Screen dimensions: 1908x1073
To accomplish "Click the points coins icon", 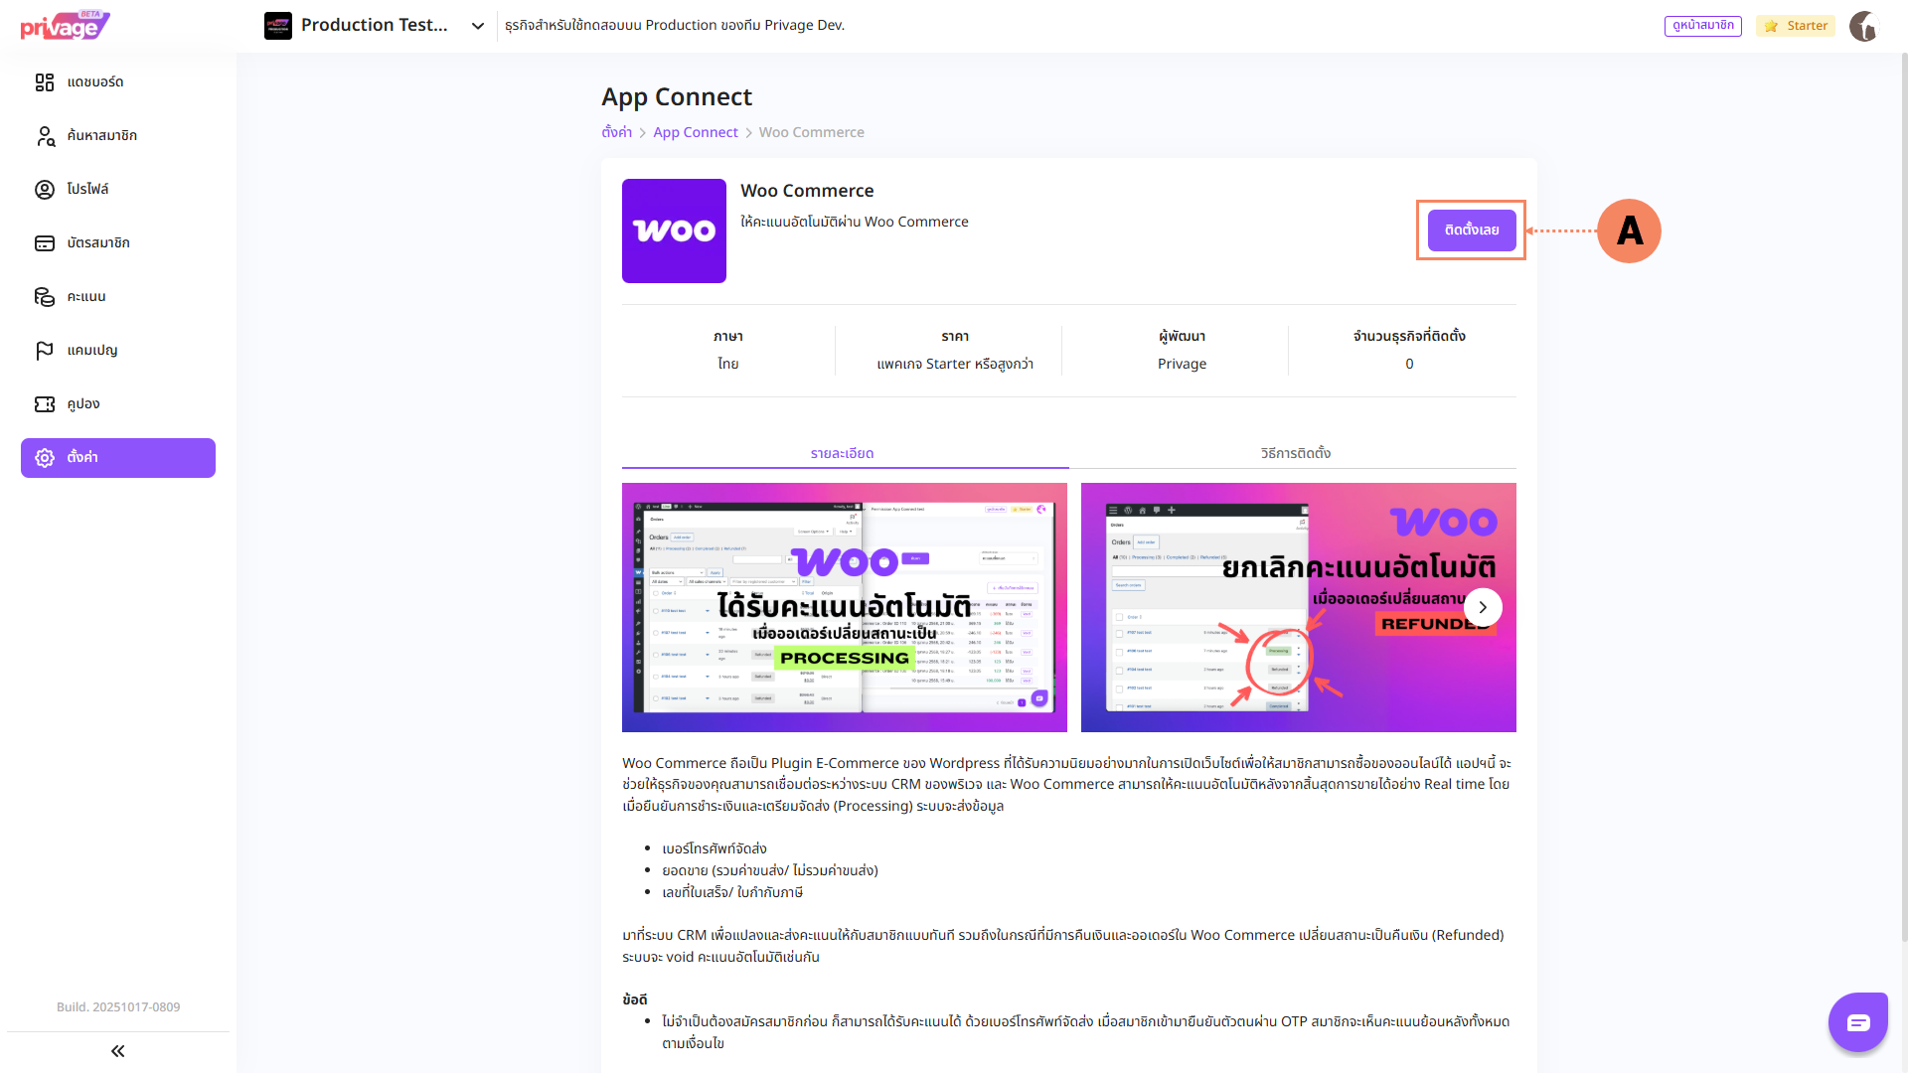I will [45, 297].
